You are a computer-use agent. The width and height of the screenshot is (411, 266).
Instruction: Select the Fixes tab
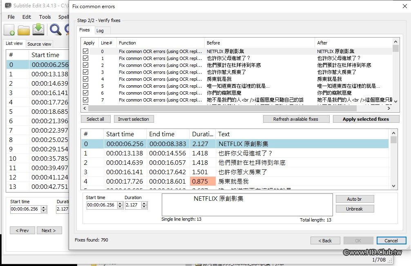[x=85, y=30]
